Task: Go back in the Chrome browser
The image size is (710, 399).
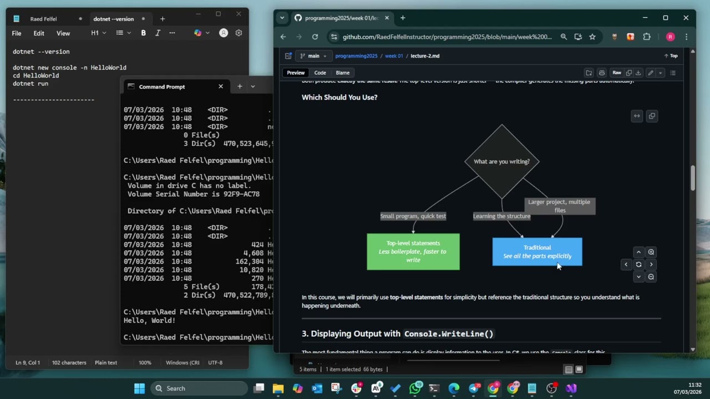Action: 283,37
